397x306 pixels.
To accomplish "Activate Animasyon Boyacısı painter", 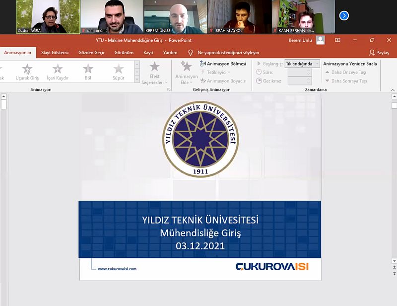I will [x=223, y=81].
